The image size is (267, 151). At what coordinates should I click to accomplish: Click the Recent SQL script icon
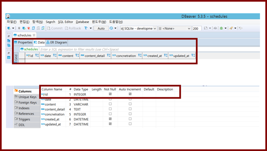[38, 28]
